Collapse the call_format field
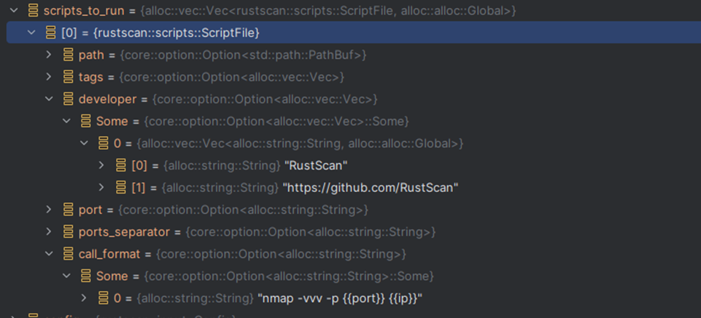701x318 pixels. point(49,254)
